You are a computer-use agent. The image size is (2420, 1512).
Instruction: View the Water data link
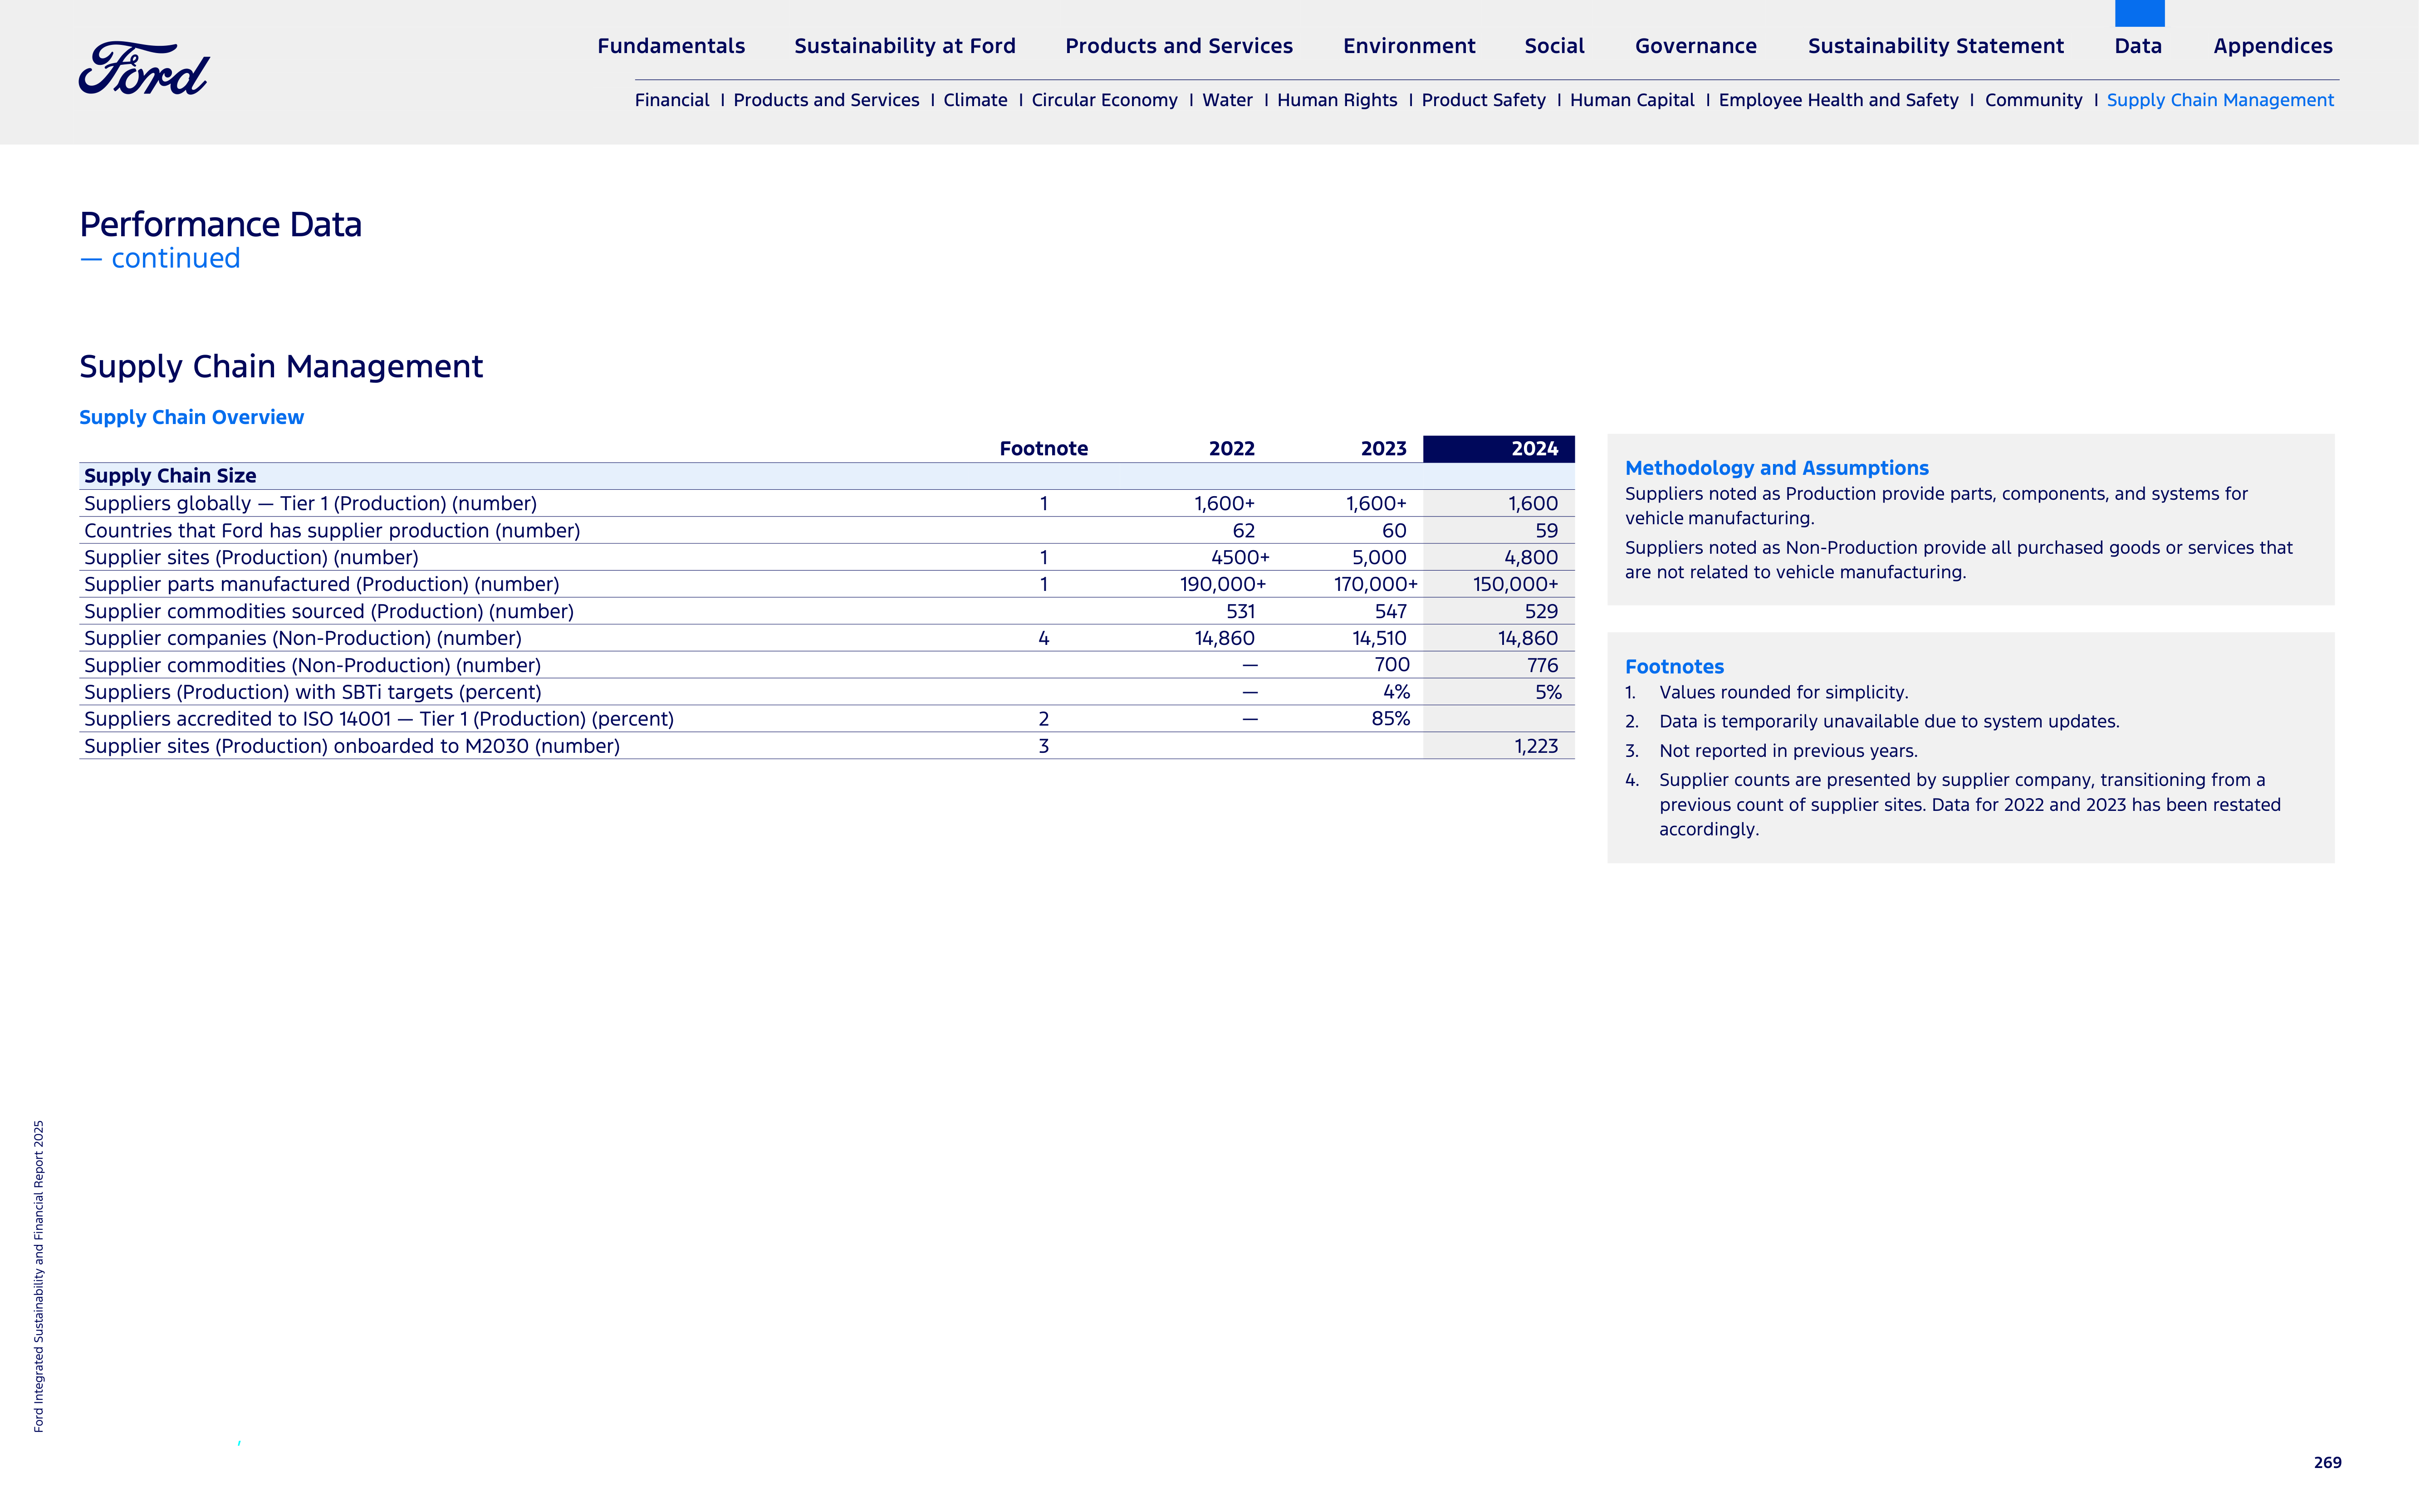1228,100
